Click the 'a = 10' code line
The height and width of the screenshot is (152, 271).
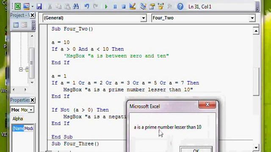(61, 42)
